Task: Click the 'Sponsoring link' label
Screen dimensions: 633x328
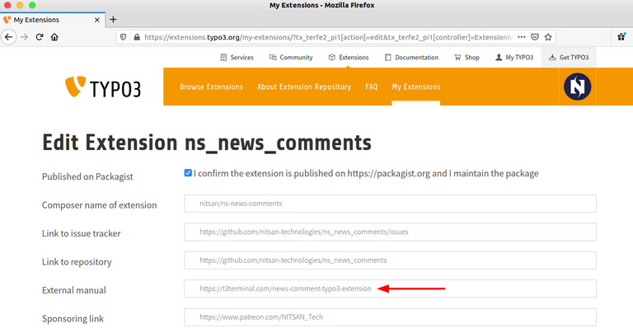Action: 73,319
